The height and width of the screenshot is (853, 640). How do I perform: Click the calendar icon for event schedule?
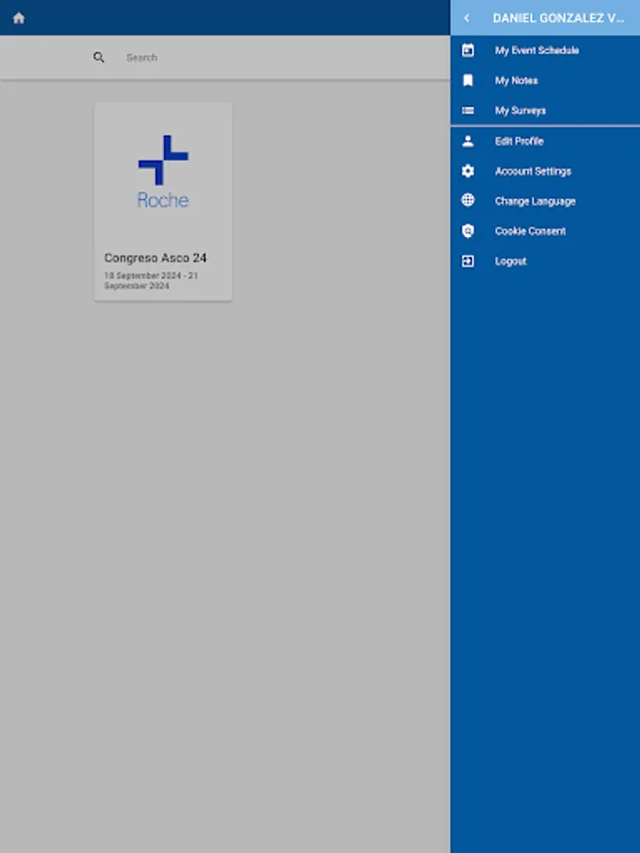click(467, 50)
